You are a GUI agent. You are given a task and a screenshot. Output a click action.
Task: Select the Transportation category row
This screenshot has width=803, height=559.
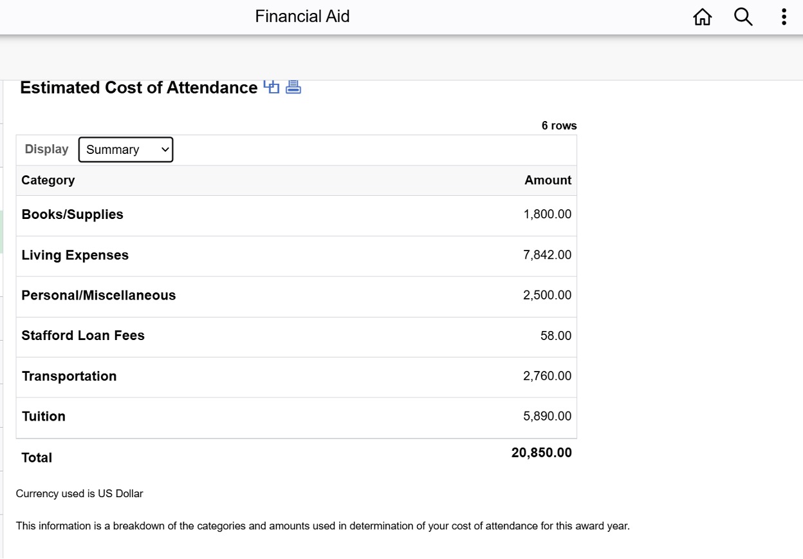297,377
